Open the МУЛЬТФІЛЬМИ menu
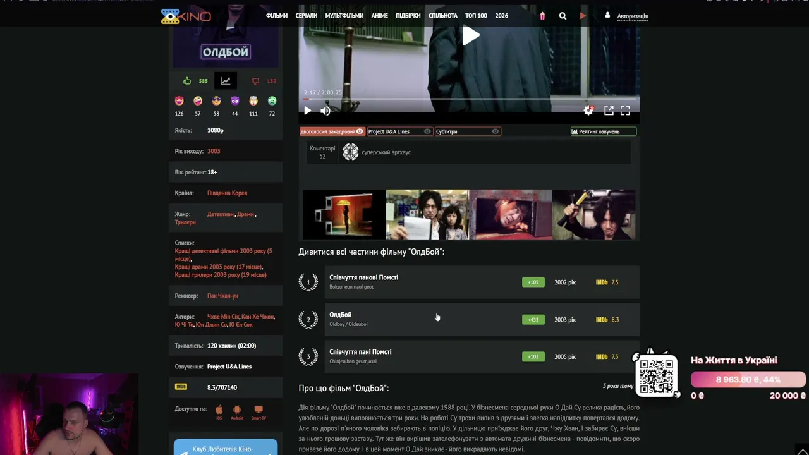Image resolution: width=809 pixels, height=455 pixels. pyautogui.click(x=344, y=16)
